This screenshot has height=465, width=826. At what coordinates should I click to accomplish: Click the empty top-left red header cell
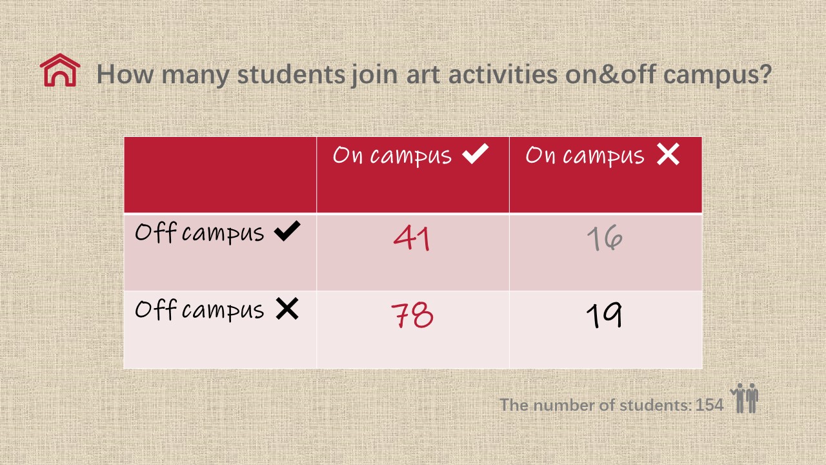tap(220, 174)
